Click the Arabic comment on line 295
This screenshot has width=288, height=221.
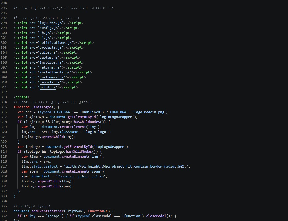click(64, 8)
